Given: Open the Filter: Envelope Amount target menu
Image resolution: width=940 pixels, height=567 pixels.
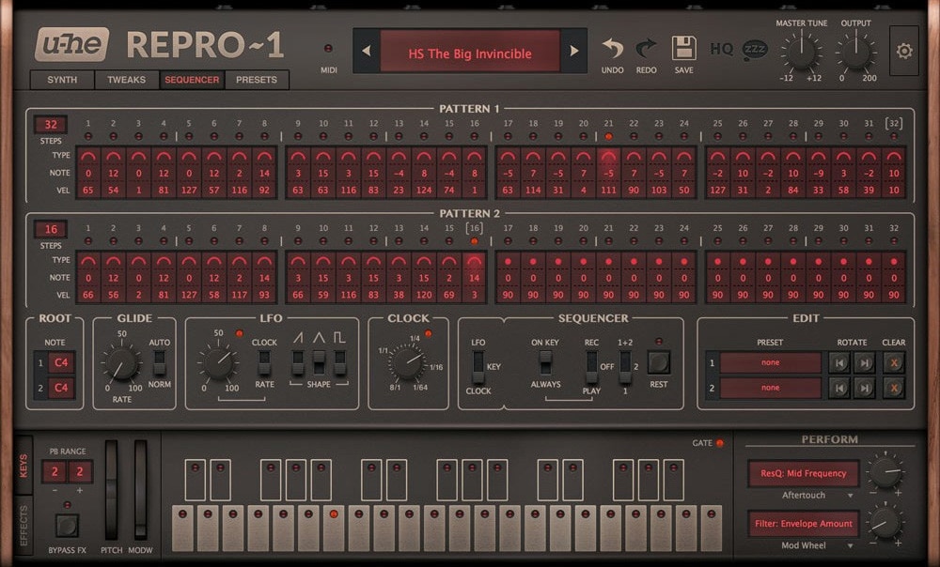Looking at the screenshot, I should (x=804, y=523).
